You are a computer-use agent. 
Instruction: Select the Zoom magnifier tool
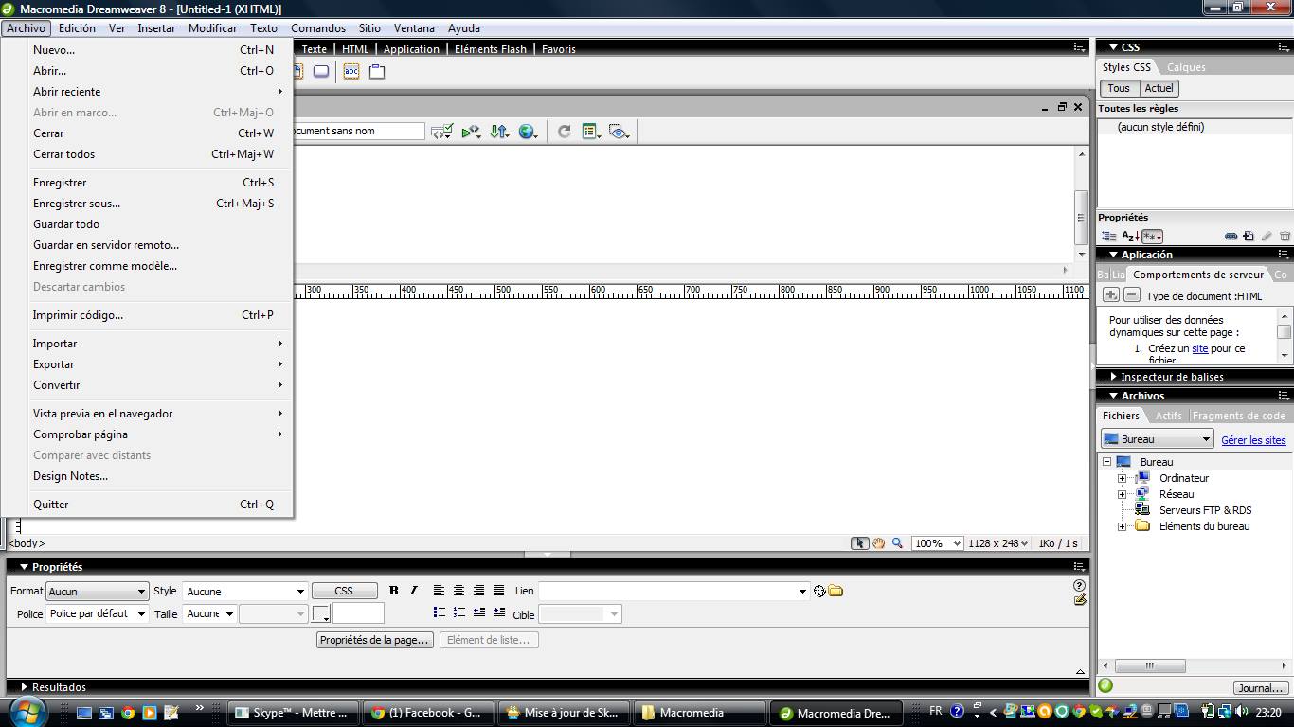tap(897, 543)
